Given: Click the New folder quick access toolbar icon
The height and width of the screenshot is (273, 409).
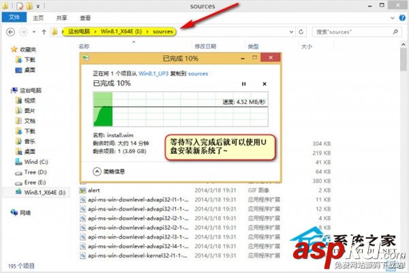Looking at the screenshot, I should (x=29, y=5).
